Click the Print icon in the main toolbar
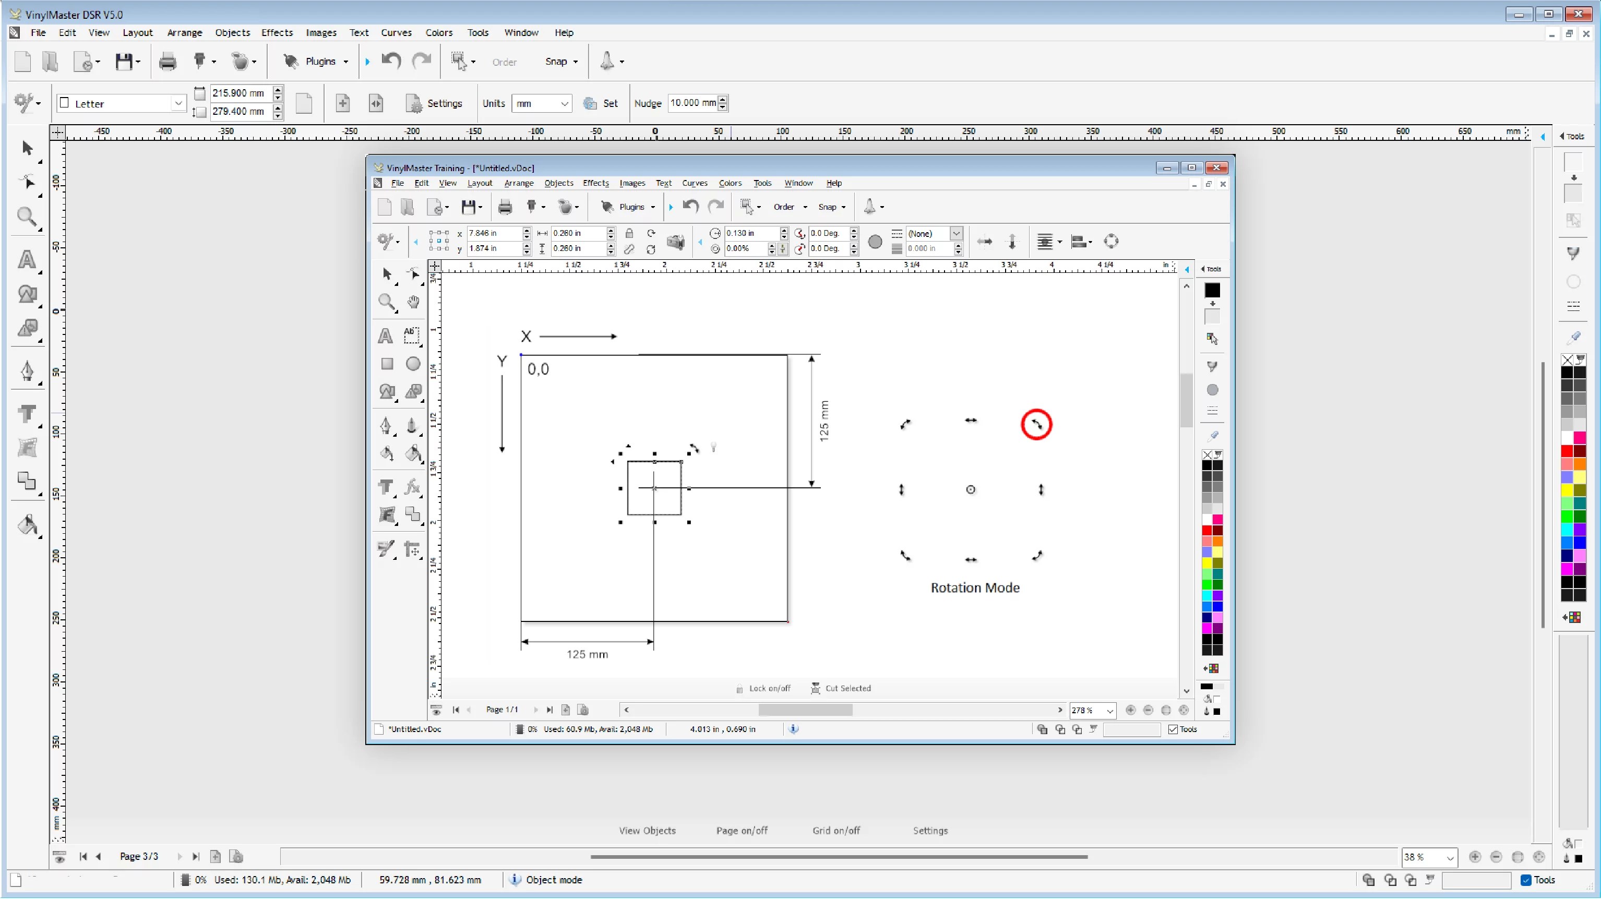This screenshot has height=899, width=1601. (168, 62)
